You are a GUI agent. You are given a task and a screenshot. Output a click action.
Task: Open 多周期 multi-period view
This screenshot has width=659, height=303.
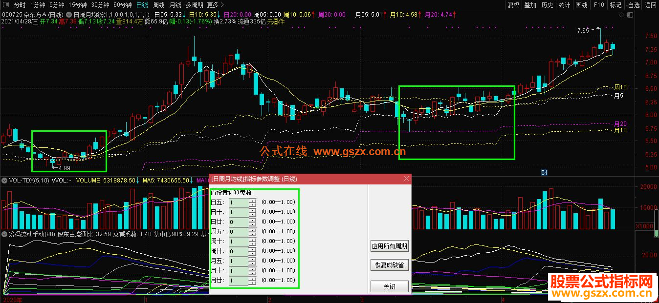(x=194, y=5)
